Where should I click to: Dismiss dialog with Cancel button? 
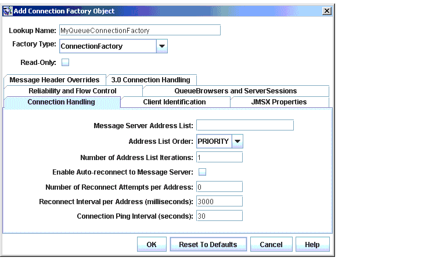[x=271, y=244]
